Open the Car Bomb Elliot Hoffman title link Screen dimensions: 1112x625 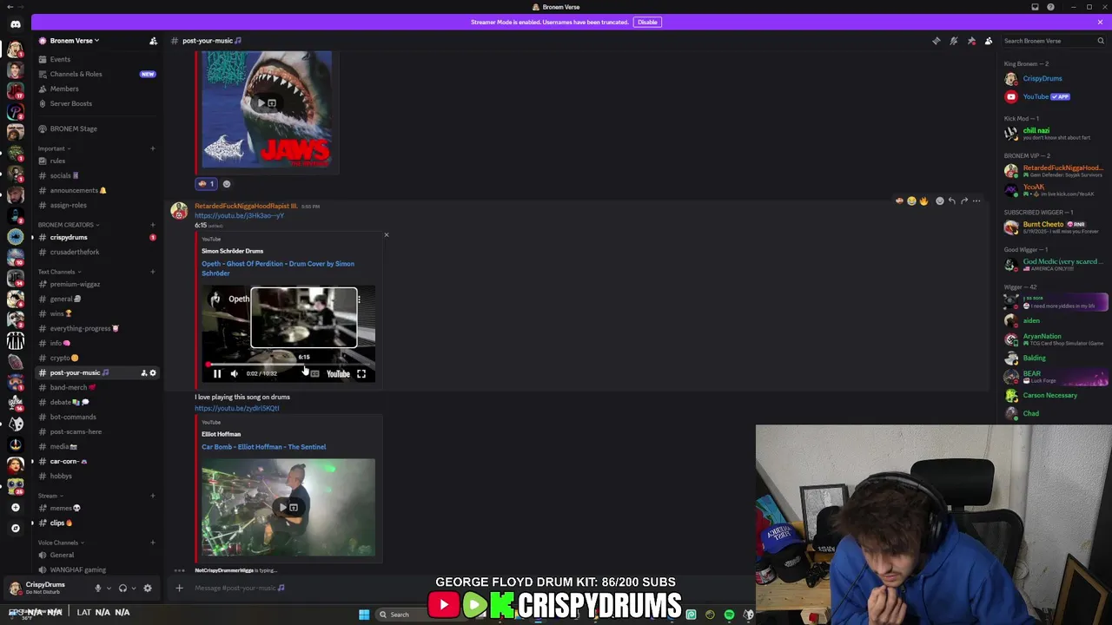tap(264, 447)
